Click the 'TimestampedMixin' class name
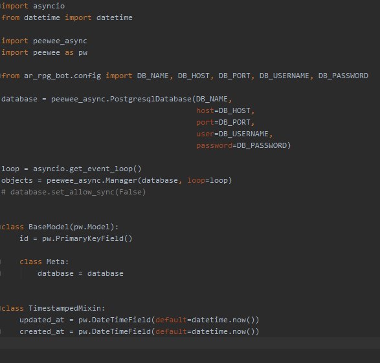Image resolution: width=380 pixels, height=363 pixels. [x=65, y=308]
